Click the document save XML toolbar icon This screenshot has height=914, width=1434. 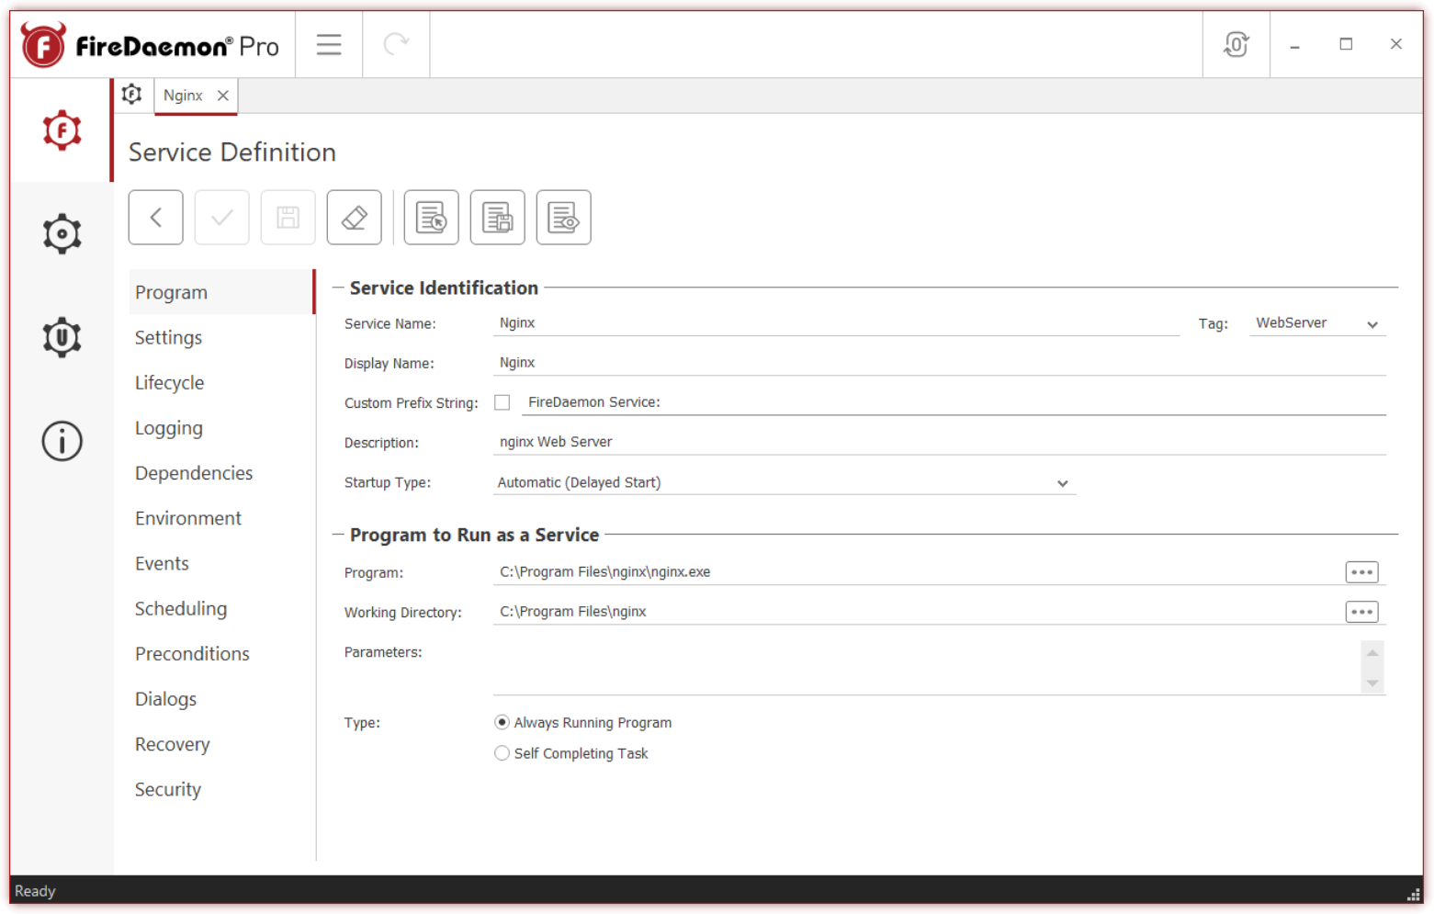click(x=498, y=218)
